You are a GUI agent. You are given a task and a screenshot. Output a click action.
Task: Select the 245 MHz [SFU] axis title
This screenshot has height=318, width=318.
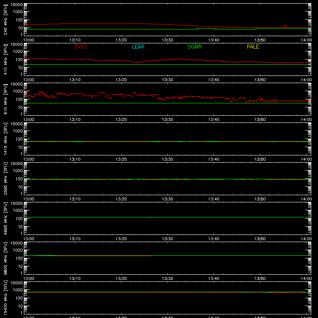[x=5, y=19]
